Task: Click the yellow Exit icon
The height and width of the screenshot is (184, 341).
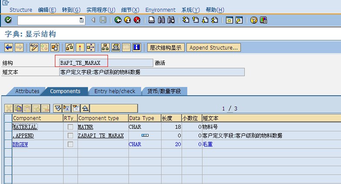Action: point(128,20)
